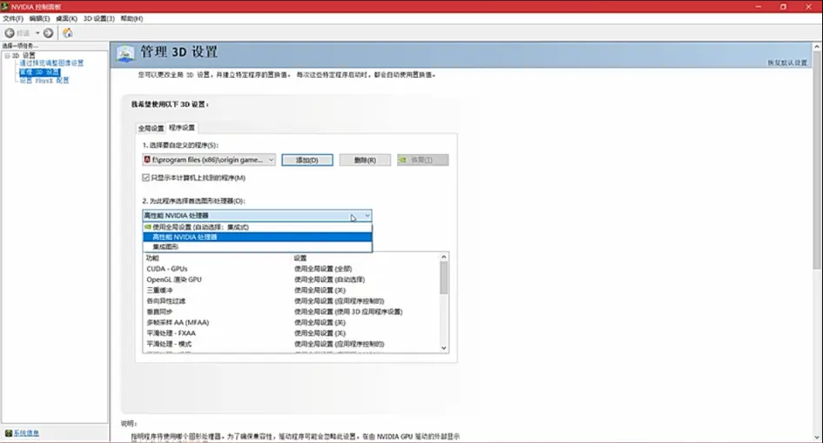This screenshot has height=443, width=823.
Task: Select the 垂直同步 feature row
Action: pos(291,312)
